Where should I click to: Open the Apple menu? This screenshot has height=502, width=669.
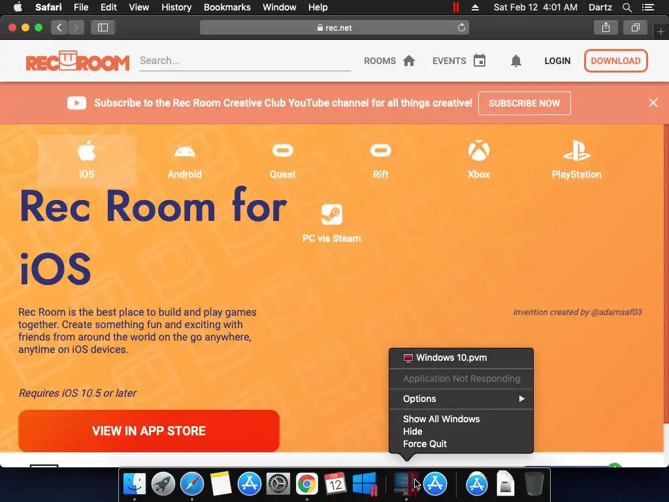click(18, 7)
